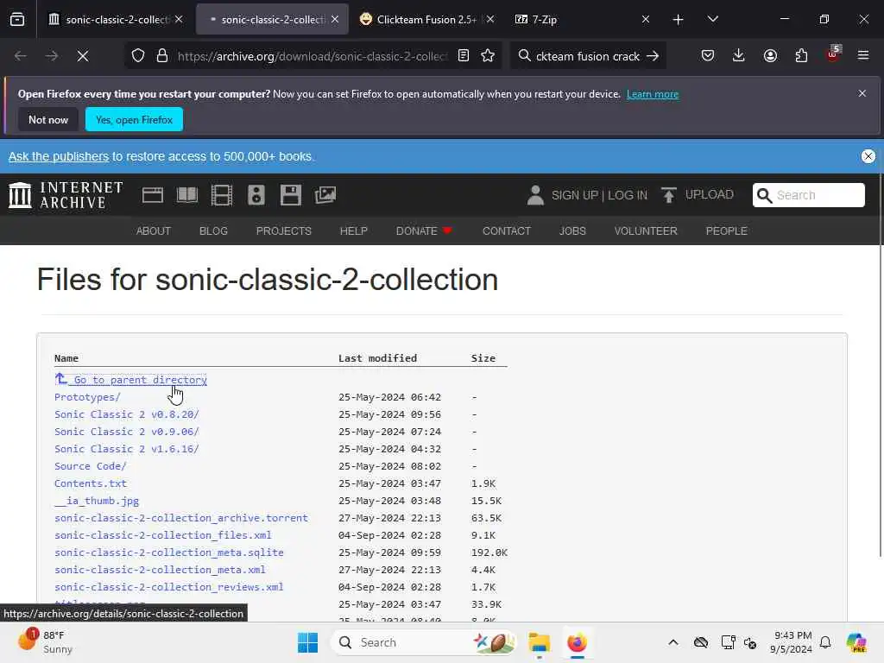Open BLOG menu item

tap(214, 231)
